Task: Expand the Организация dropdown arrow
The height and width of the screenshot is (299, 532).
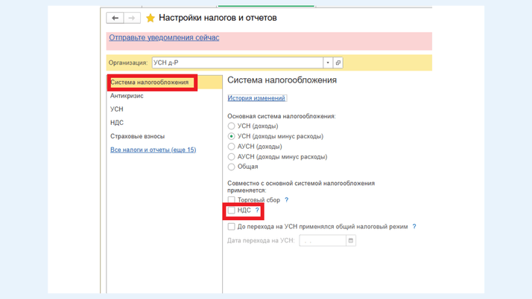Action: [x=328, y=62]
